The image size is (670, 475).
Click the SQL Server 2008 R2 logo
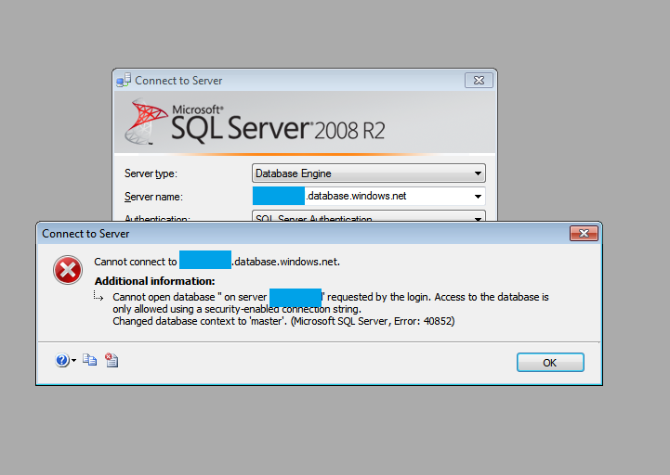point(255,122)
